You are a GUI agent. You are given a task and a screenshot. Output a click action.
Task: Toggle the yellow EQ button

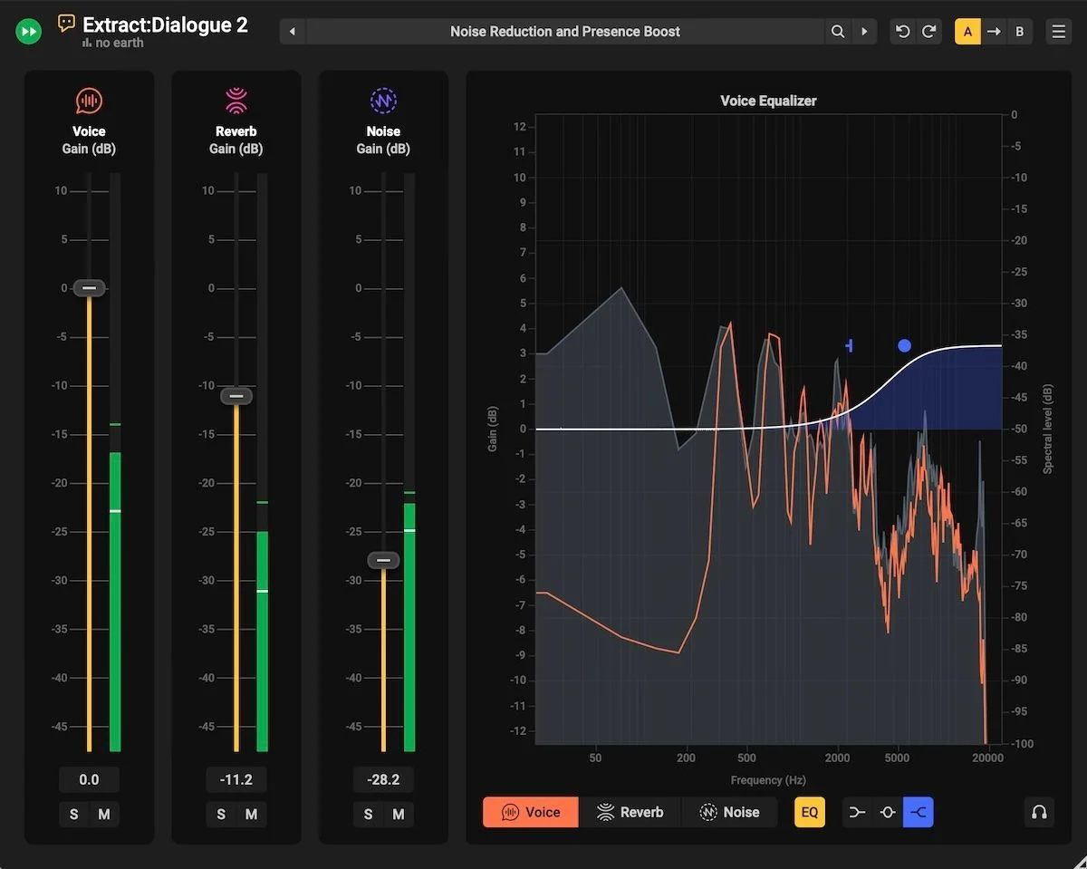(809, 812)
